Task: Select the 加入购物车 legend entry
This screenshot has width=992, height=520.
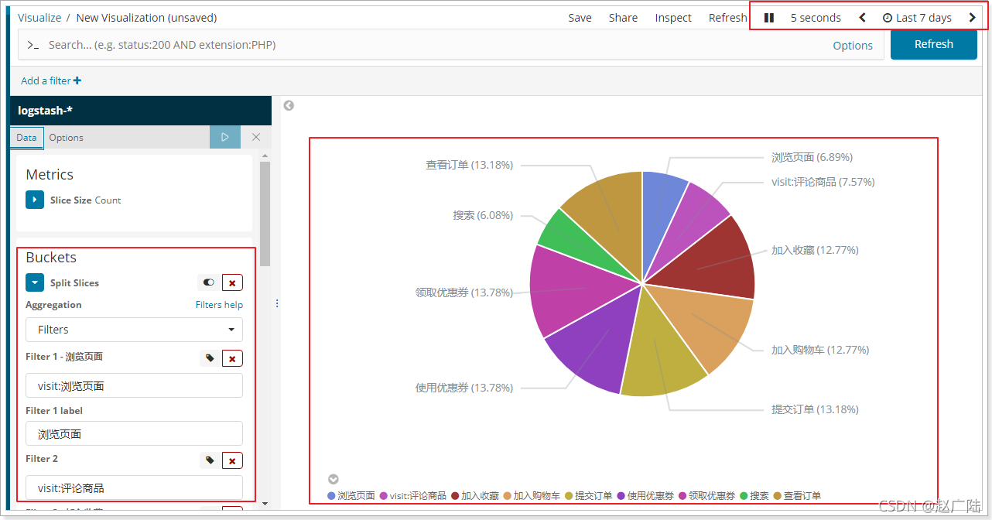Action: coord(532,496)
